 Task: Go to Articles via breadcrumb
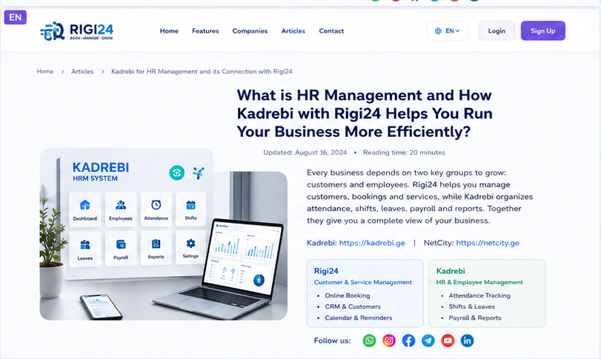(x=82, y=71)
